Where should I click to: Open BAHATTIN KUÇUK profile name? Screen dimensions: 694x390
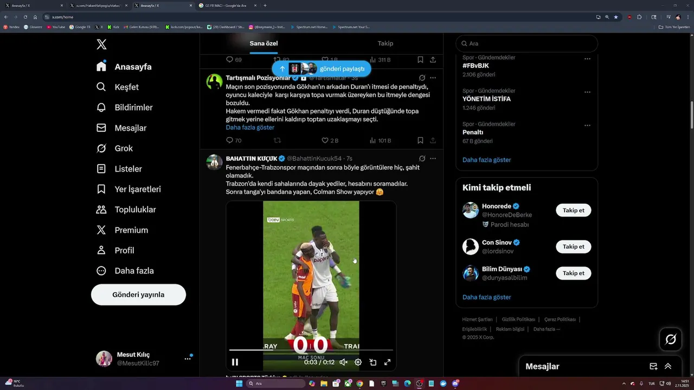tap(252, 158)
